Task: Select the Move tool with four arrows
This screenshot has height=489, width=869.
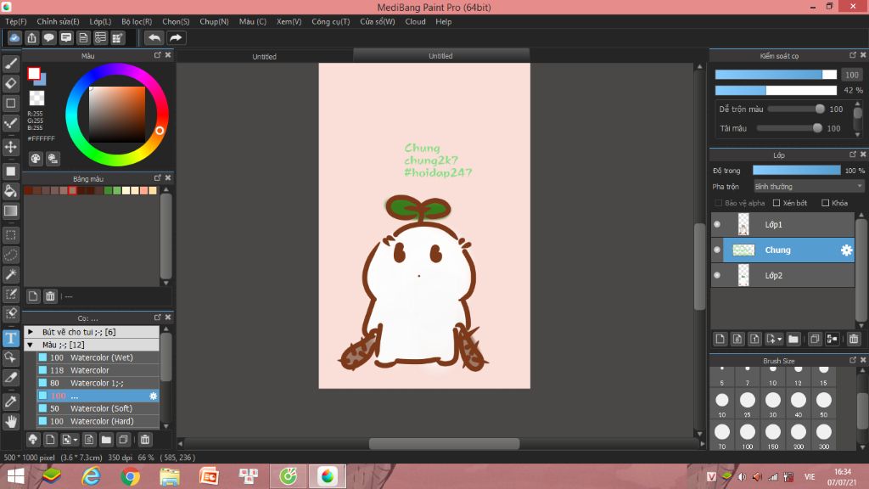Action: pyautogui.click(x=10, y=147)
